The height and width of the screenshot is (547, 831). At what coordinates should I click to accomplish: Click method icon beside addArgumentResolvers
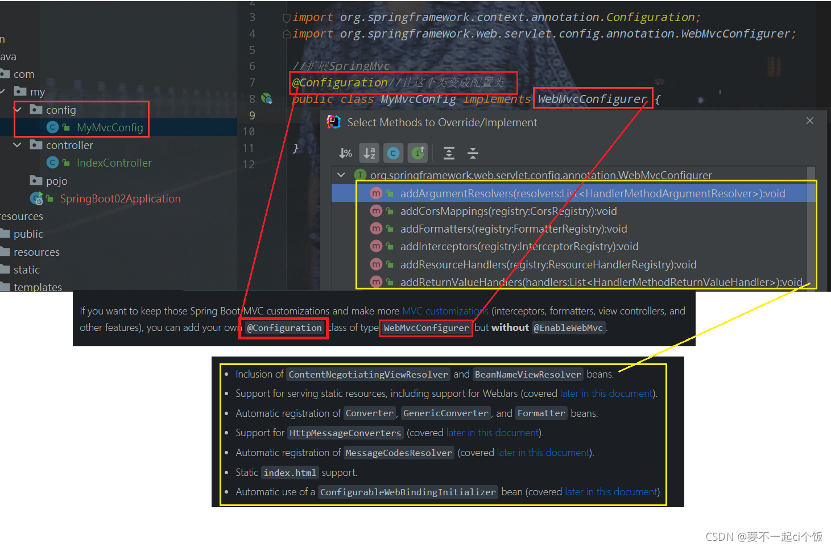point(376,193)
